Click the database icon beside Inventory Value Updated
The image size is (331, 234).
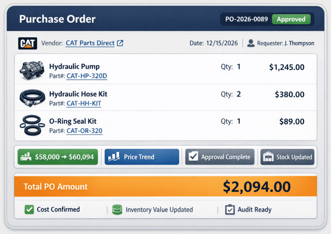(x=116, y=209)
